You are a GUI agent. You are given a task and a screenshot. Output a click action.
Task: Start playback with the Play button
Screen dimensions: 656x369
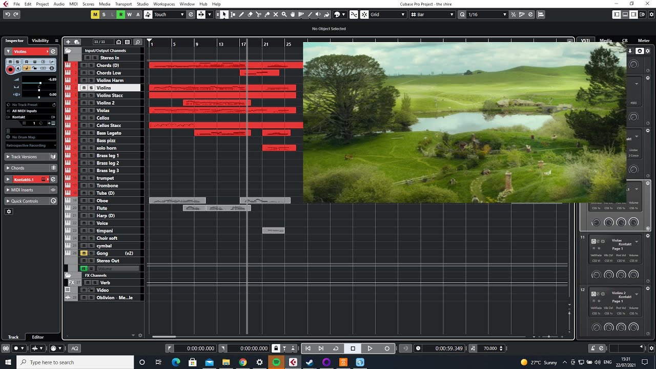coord(370,348)
